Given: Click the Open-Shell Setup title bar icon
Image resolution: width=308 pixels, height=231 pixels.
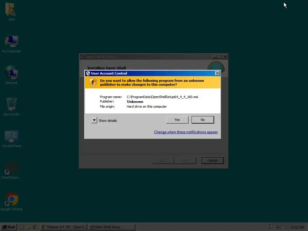Looking at the screenshot, I should tap(82, 57).
